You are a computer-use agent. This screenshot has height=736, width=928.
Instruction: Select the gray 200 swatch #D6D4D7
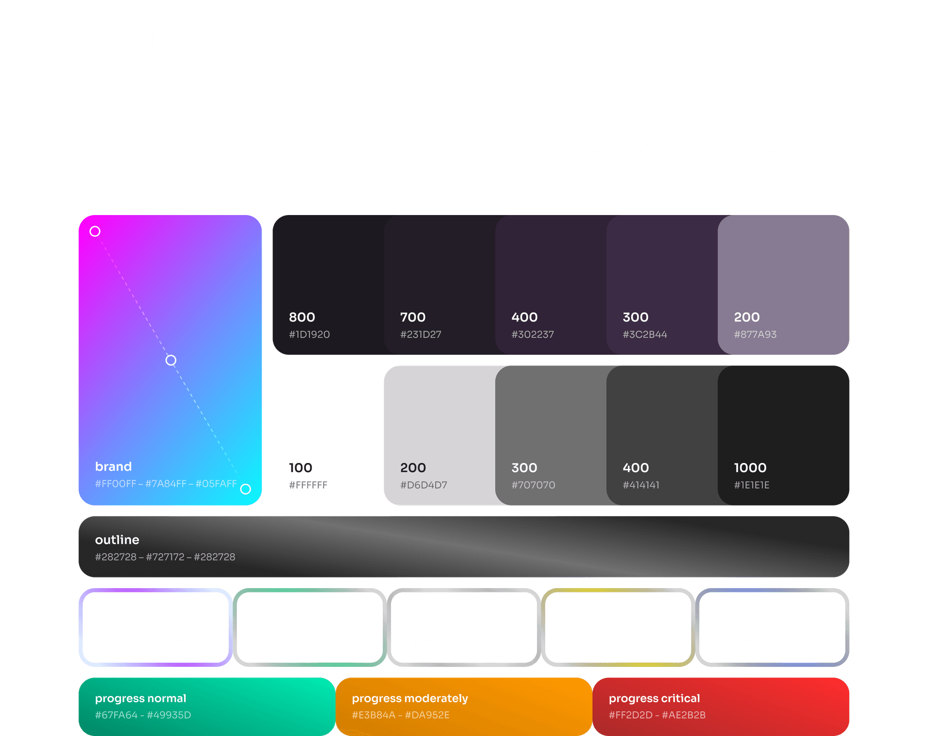[440, 435]
